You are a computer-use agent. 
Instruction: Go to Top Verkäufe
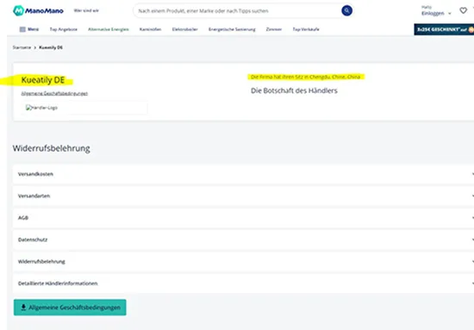point(306,29)
